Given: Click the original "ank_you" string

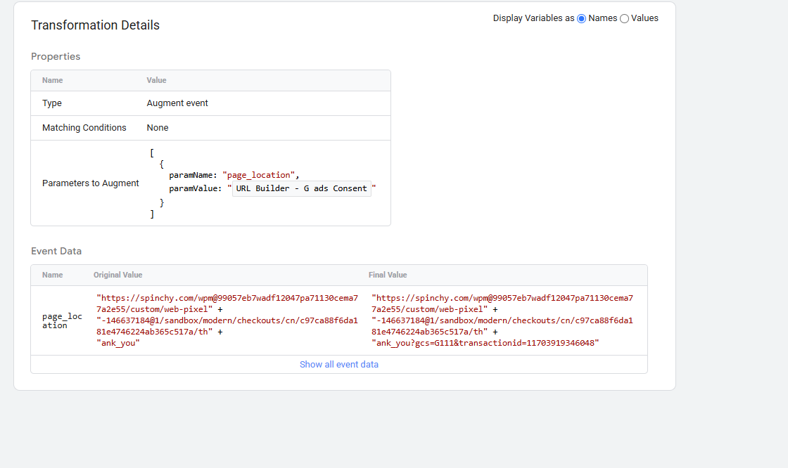Looking at the screenshot, I should [118, 343].
